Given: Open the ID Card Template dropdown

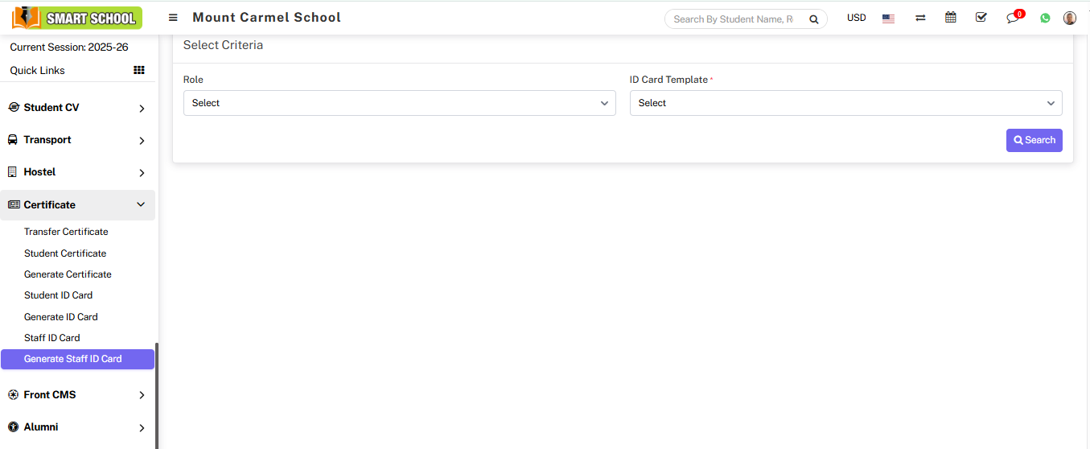Looking at the screenshot, I should 845,103.
